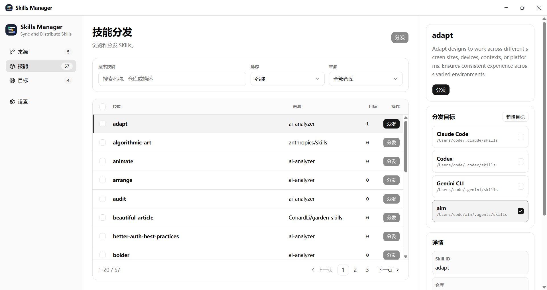Viewport: 547px width, 290px height.
Task: Click the 1-20 / 57 pagination count
Action: [x=109, y=270]
